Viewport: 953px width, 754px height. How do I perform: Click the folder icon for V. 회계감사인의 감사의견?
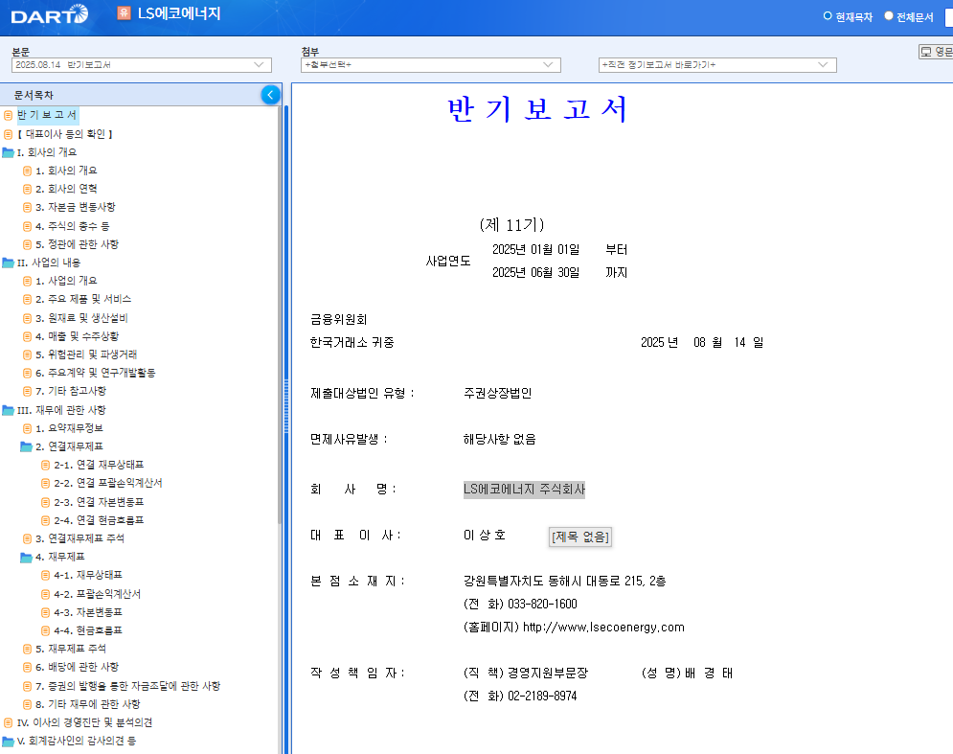8,742
